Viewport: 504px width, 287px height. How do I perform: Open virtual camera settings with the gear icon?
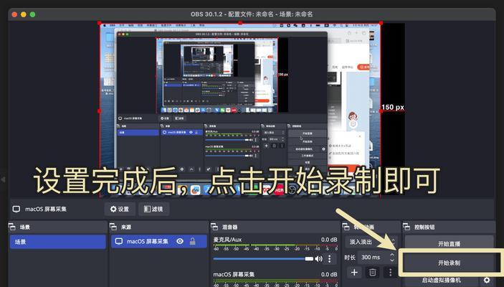pyautogui.click(x=487, y=280)
